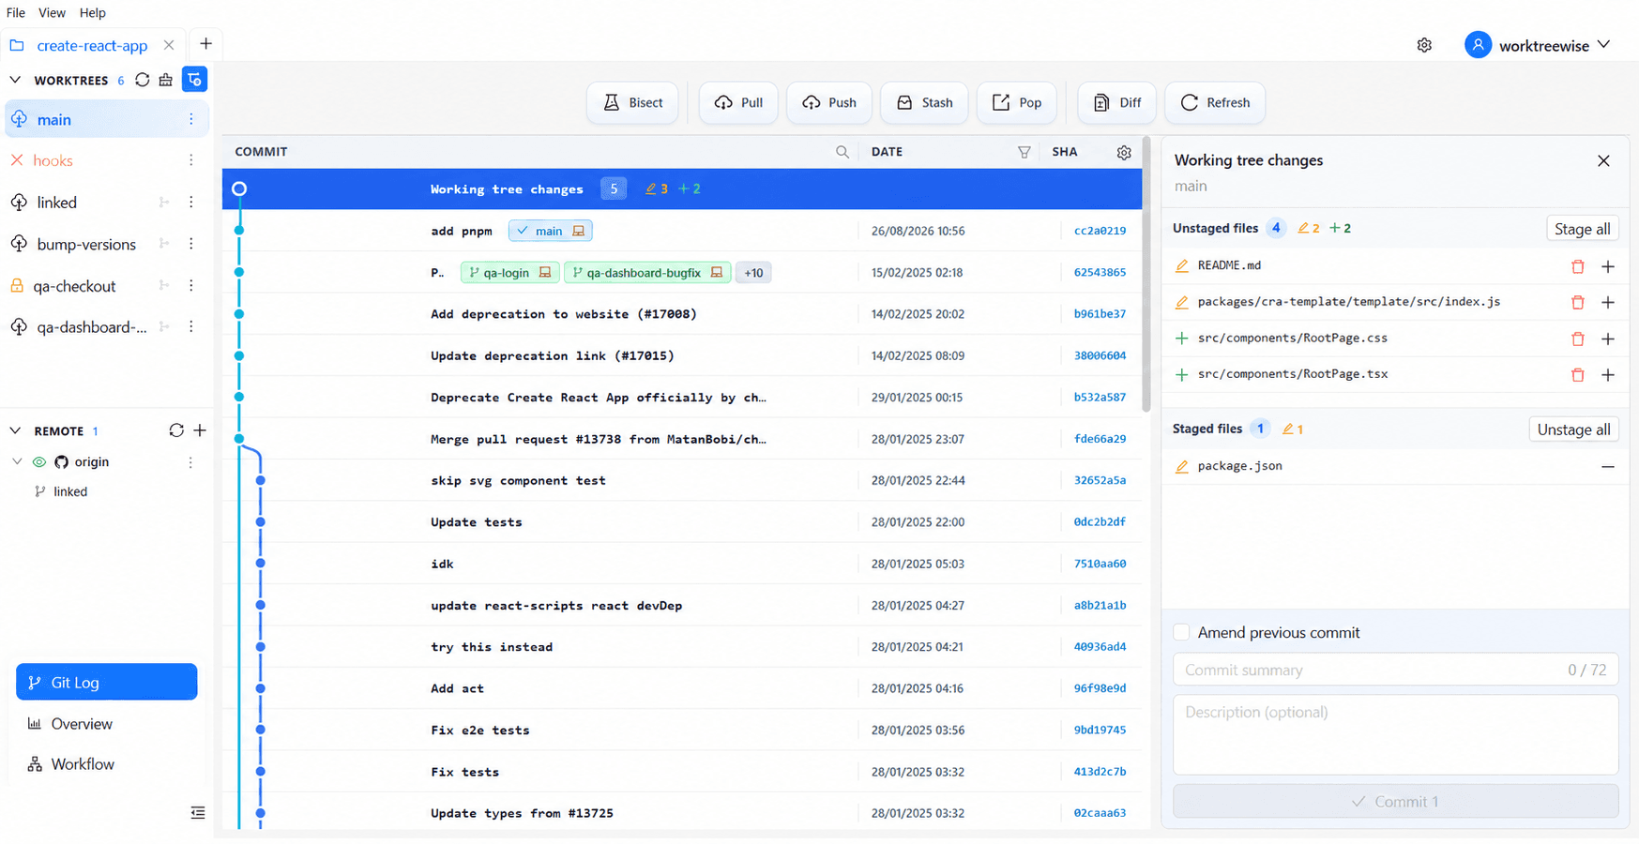Filter commits by date
Viewport: 1639px width, 844px height.
point(1024,152)
